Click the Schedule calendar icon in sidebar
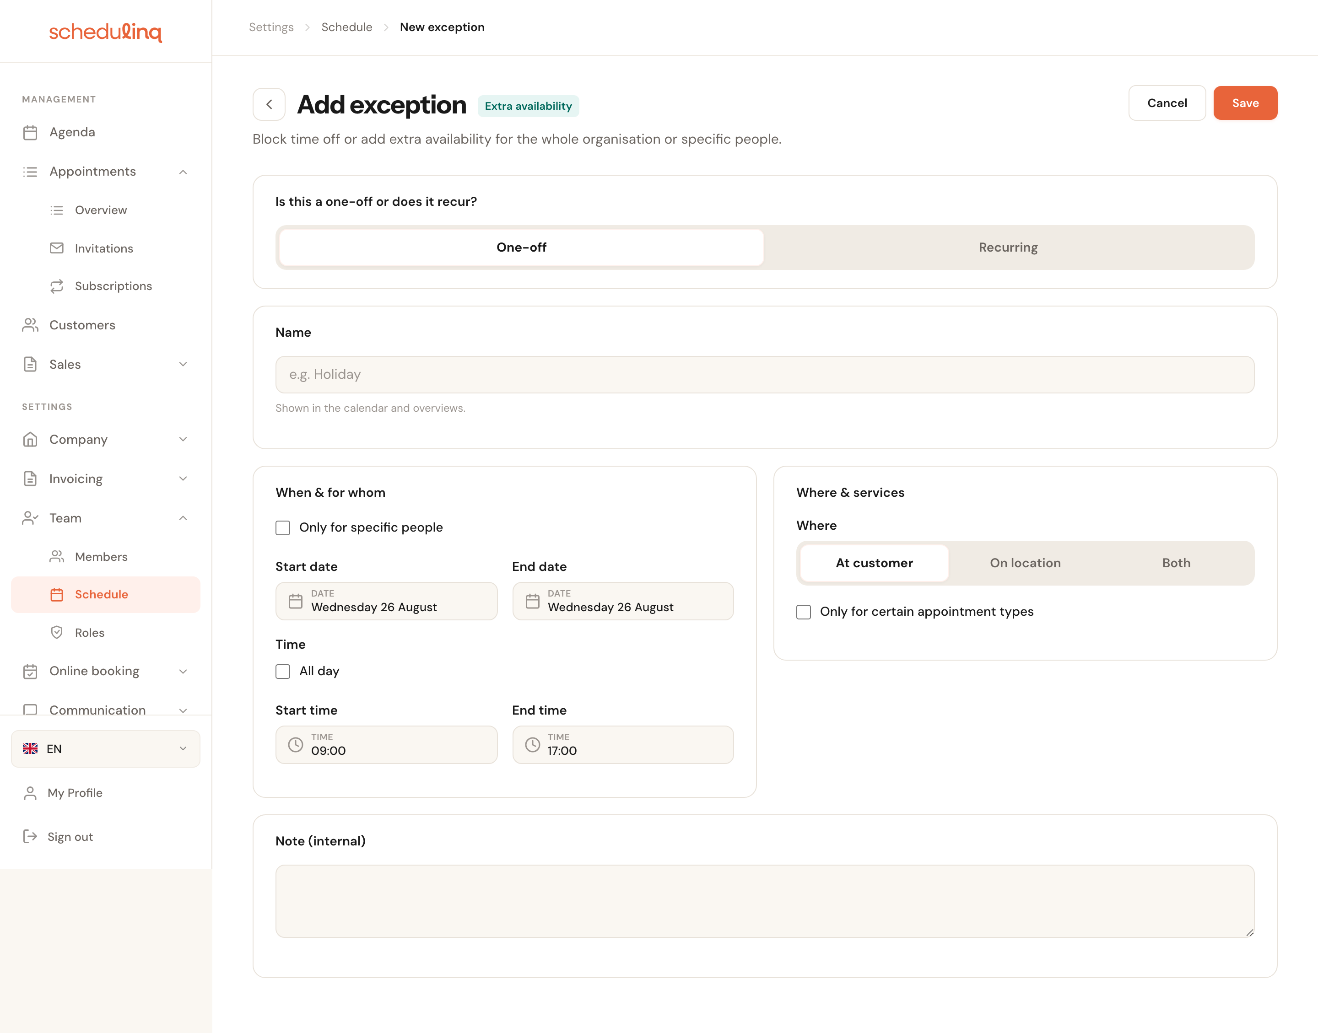This screenshot has width=1318, height=1033. click(x=57, y=595)
